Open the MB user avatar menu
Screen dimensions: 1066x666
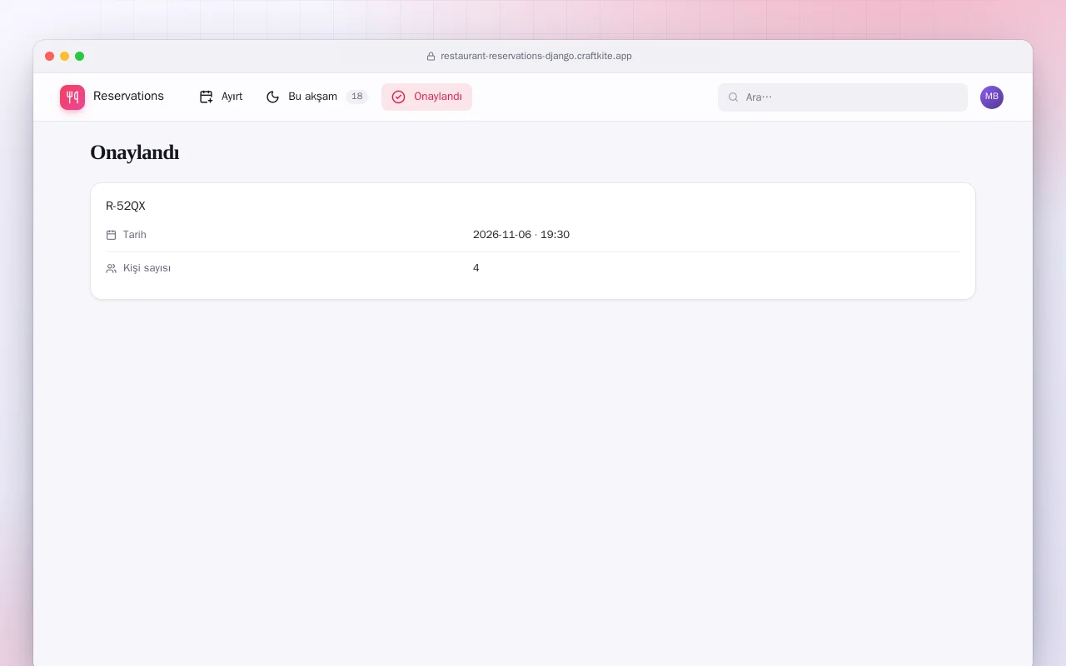[x=992, y=97]
